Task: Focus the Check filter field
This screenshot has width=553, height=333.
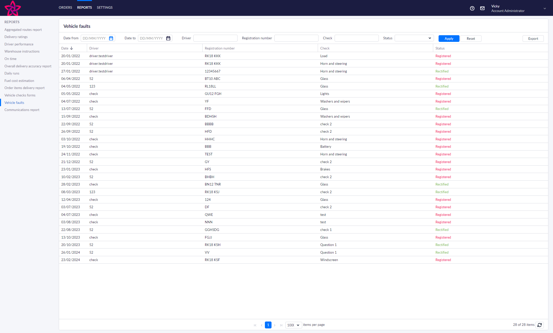Action: 357,38
